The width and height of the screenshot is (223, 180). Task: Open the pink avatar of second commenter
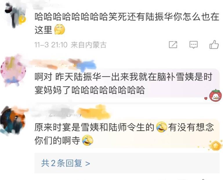tap(13, 70)
